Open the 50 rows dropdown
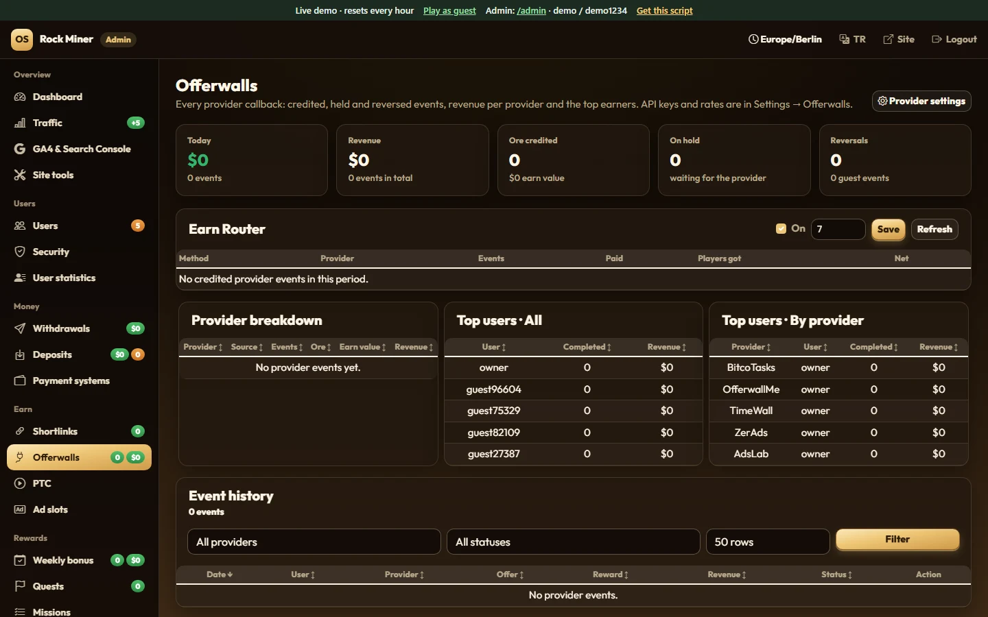 tap(768, 542)
